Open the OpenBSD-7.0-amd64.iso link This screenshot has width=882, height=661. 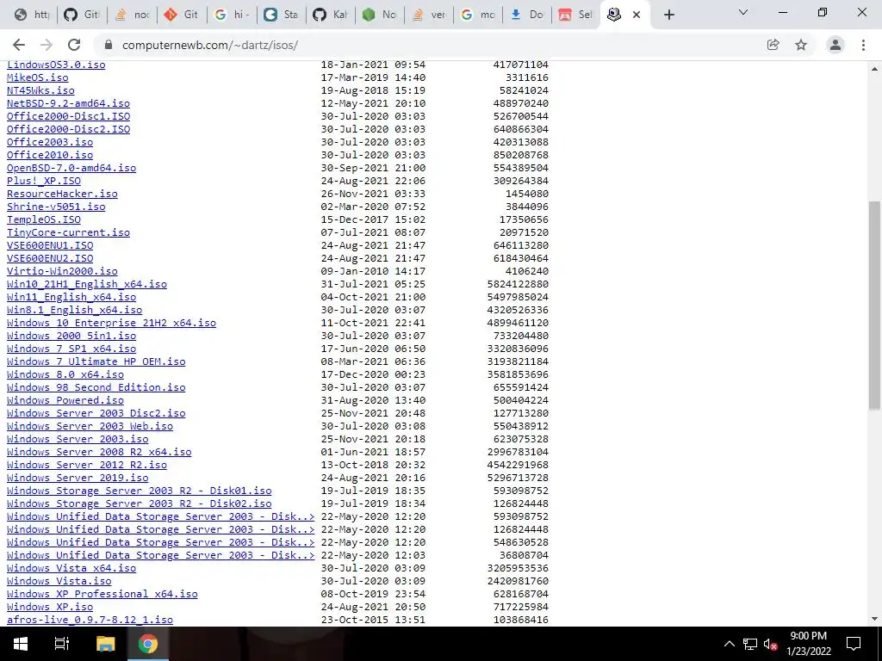pos(71,168)
